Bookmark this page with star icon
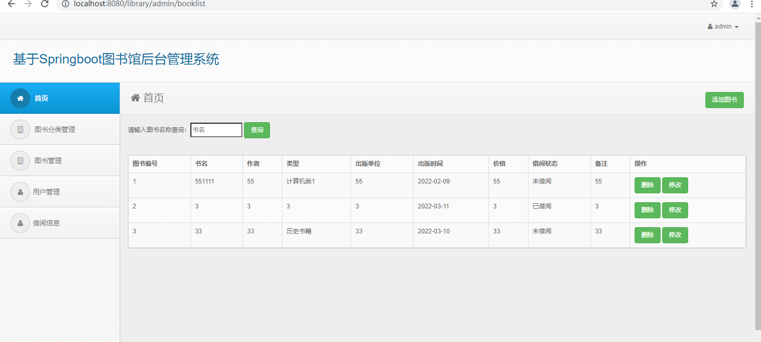 [x=714, y=4]
